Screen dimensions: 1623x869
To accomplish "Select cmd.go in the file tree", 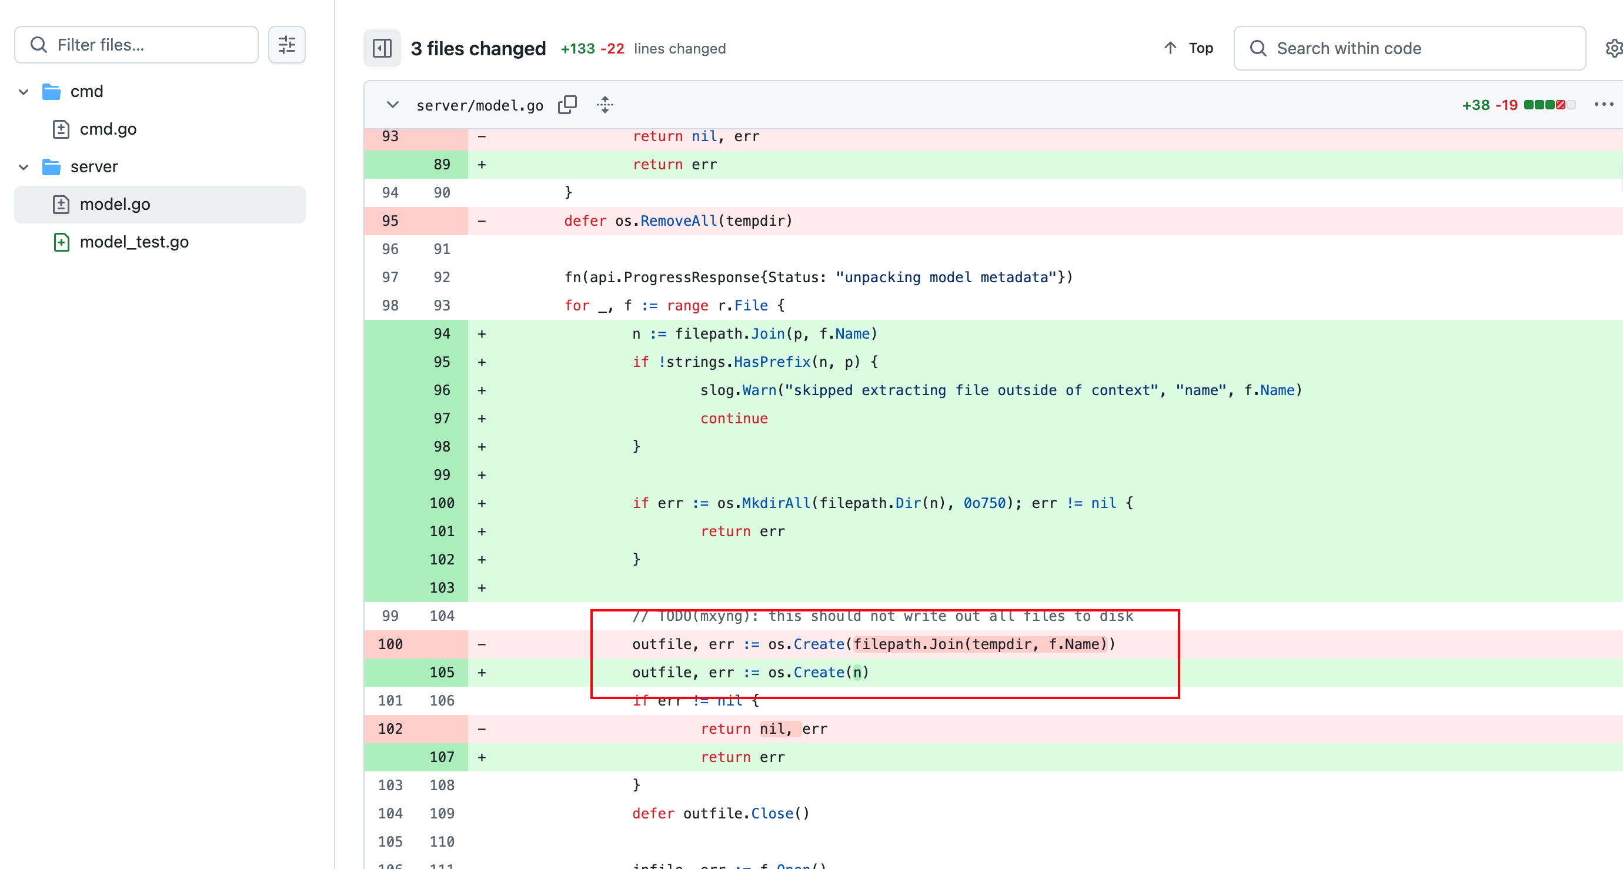I will coord(108,129).
